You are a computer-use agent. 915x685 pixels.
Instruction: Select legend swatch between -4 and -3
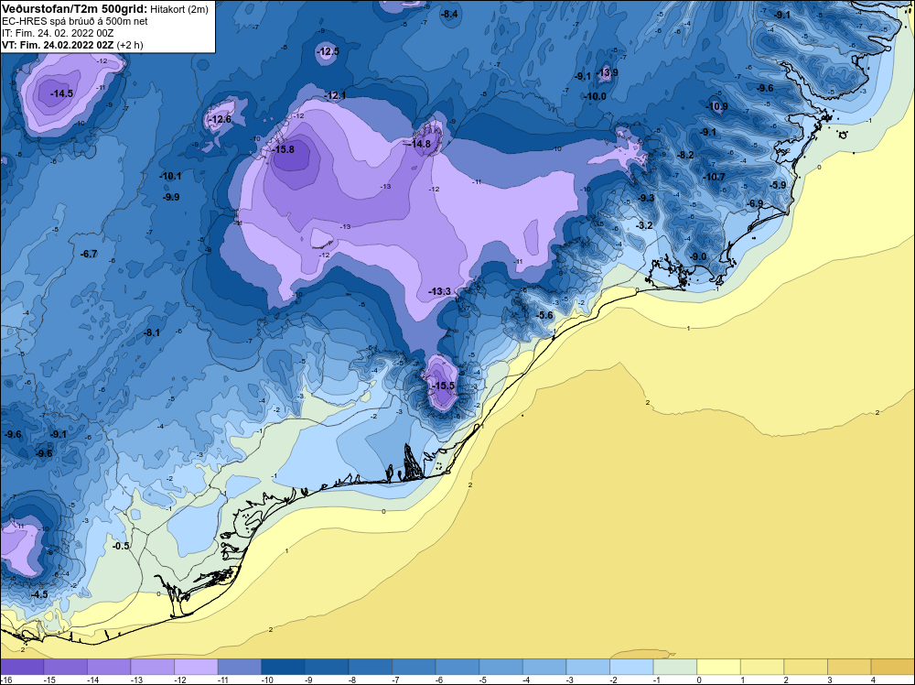tap(544, 667)
